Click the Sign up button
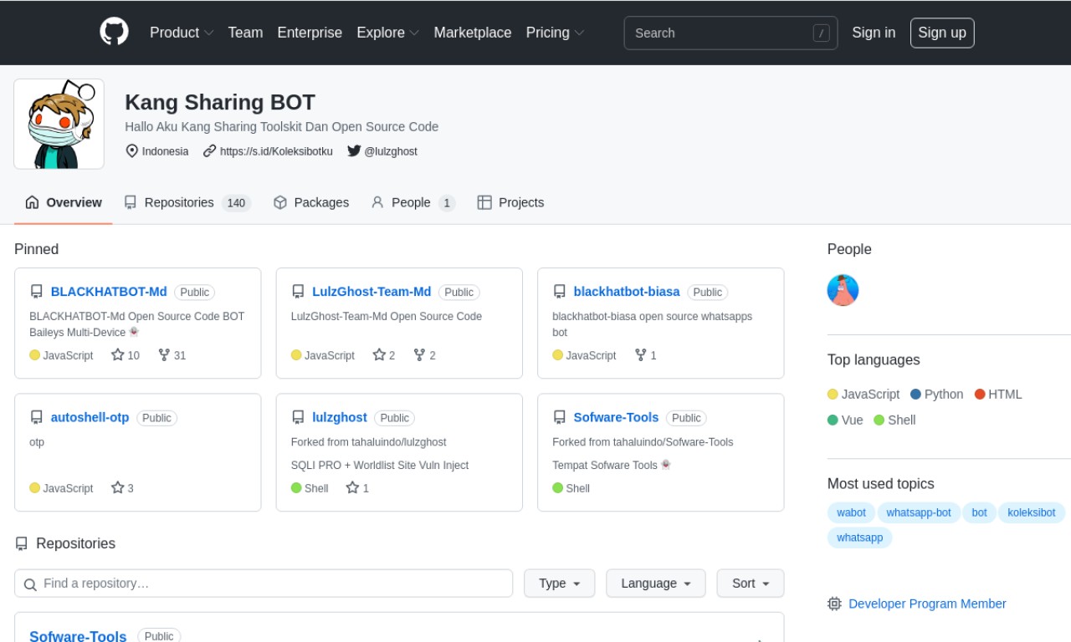Screen dimensions: 1071x642 point(942,33)
